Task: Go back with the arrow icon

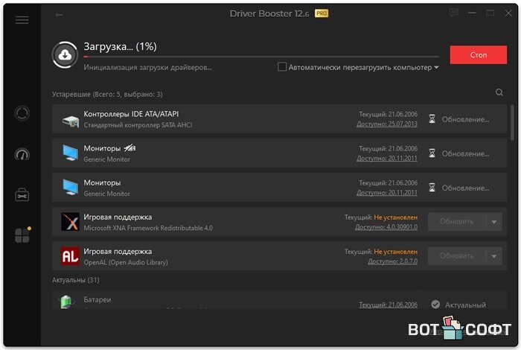Action: (x=59, y=15)
